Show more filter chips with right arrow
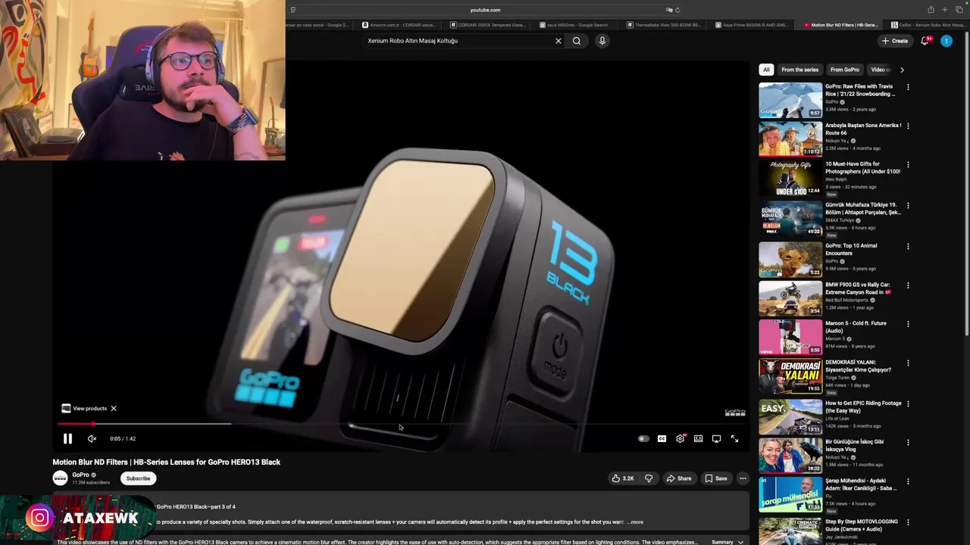 (902, 70)
